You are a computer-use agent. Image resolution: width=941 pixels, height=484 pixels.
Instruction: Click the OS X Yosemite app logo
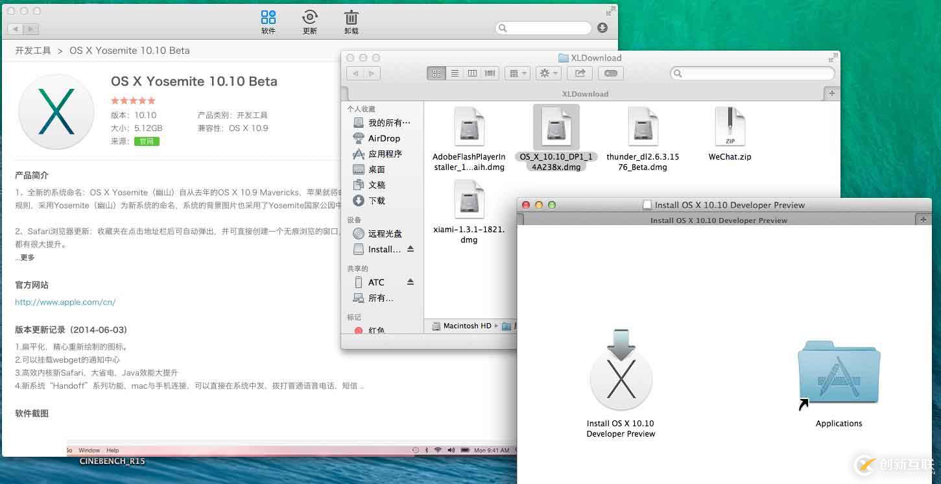click(x=56, y=112)
